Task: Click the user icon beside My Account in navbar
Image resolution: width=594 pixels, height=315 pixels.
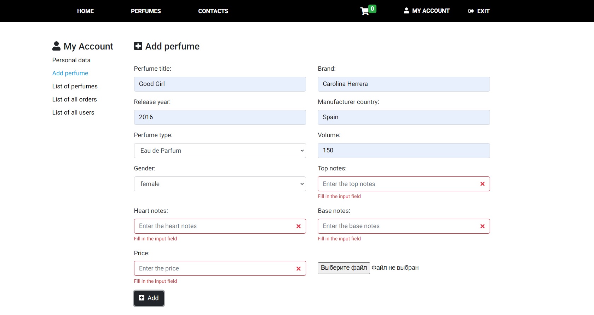Action: click(406, 11)
